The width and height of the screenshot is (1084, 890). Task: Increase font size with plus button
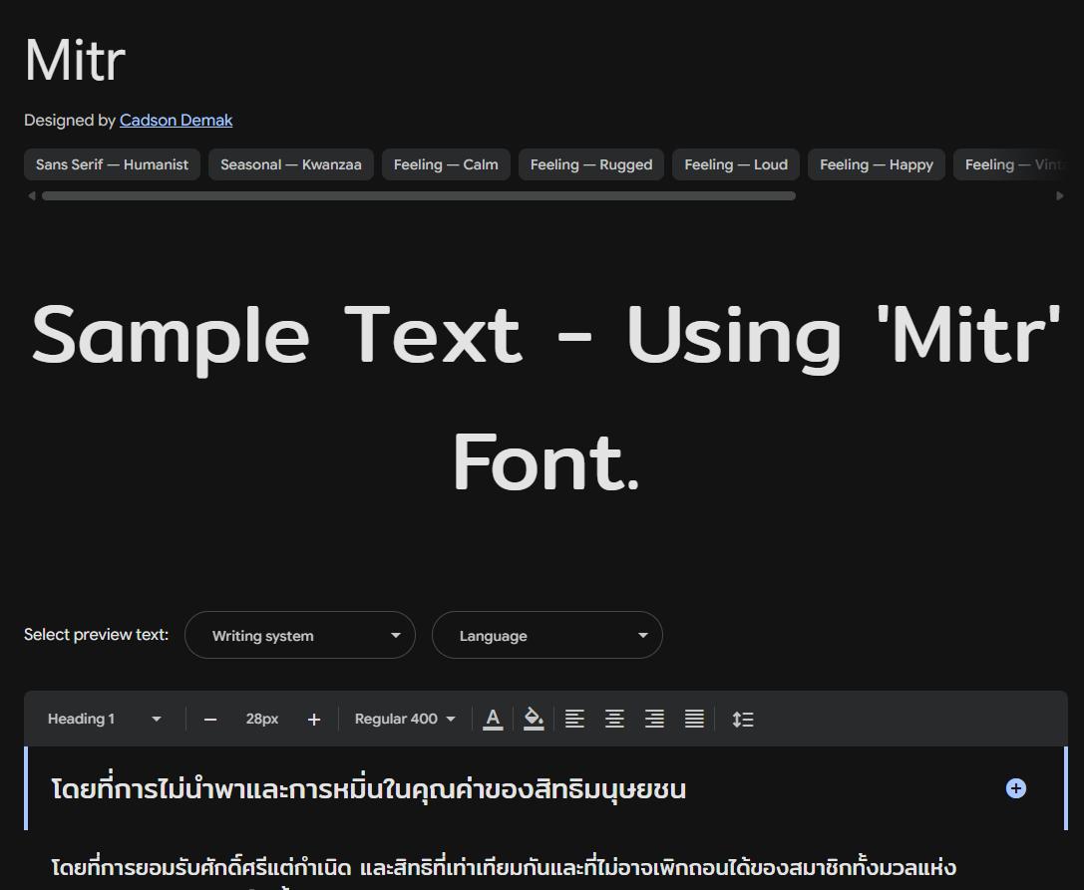tap(314, 720)
